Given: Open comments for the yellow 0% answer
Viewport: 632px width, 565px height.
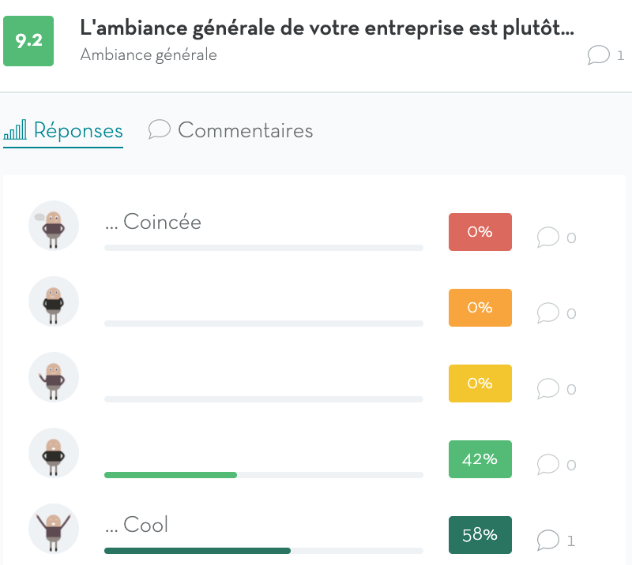Looking at the screenshot, I should click(548, 389).
